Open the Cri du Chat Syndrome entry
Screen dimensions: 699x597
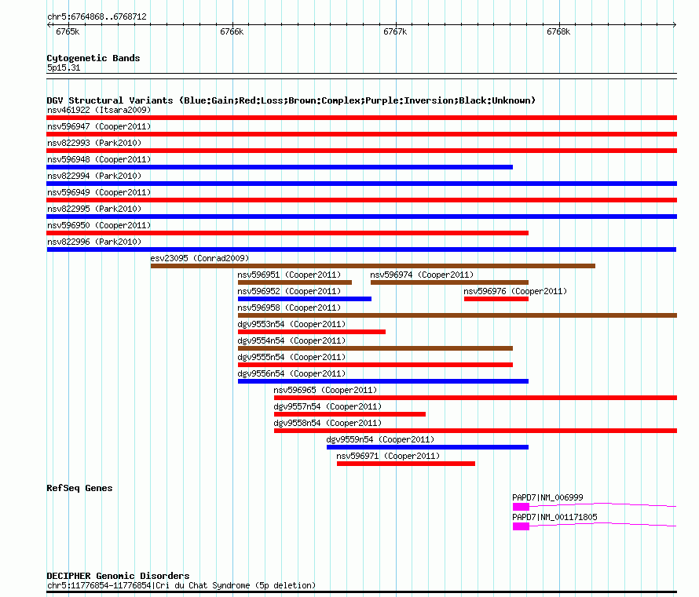point(181,585)
